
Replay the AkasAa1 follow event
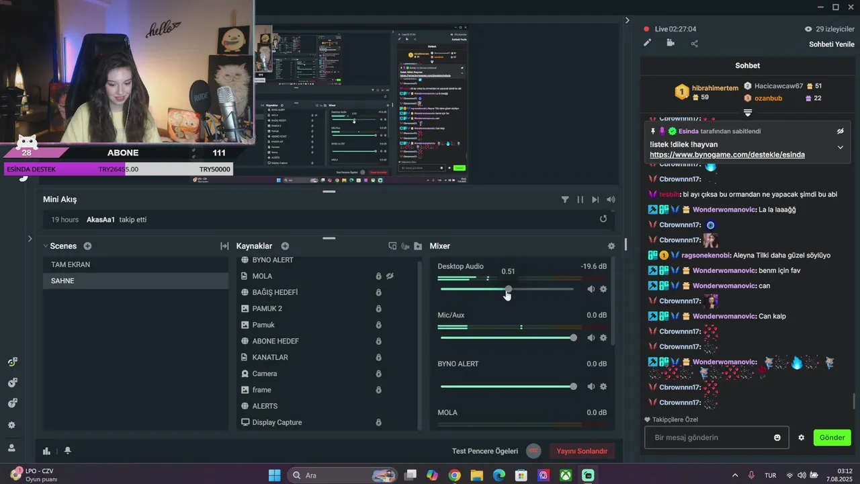pyautogui.click(x=603, y=219)
